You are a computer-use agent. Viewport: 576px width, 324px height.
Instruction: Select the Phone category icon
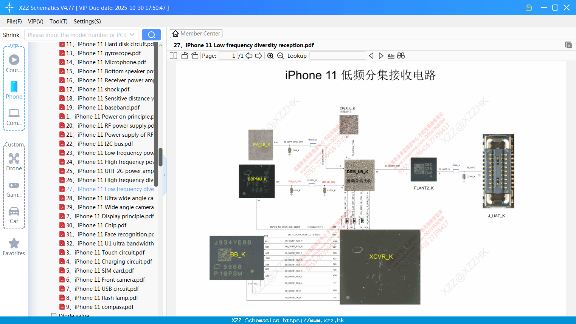[14, 90]
